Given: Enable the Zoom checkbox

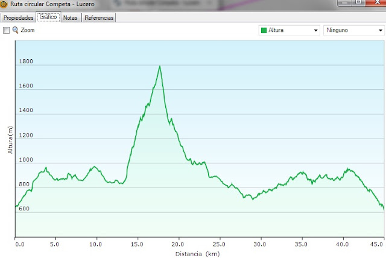Looking at the screenshot, I should point(7,30).
